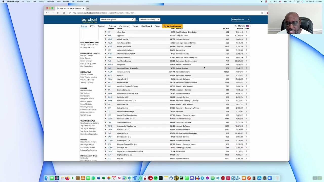Expand the AA Alcoa Corp row
Viewport: 324px width, 182px height.
[x=106, y=32]
